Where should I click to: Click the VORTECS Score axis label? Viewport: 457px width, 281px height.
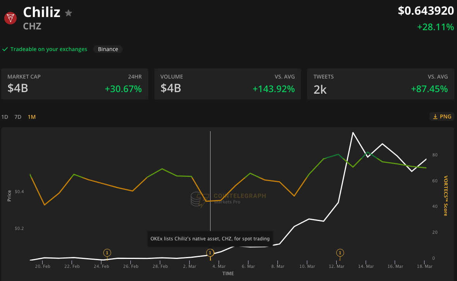click(x=445, y=196)
